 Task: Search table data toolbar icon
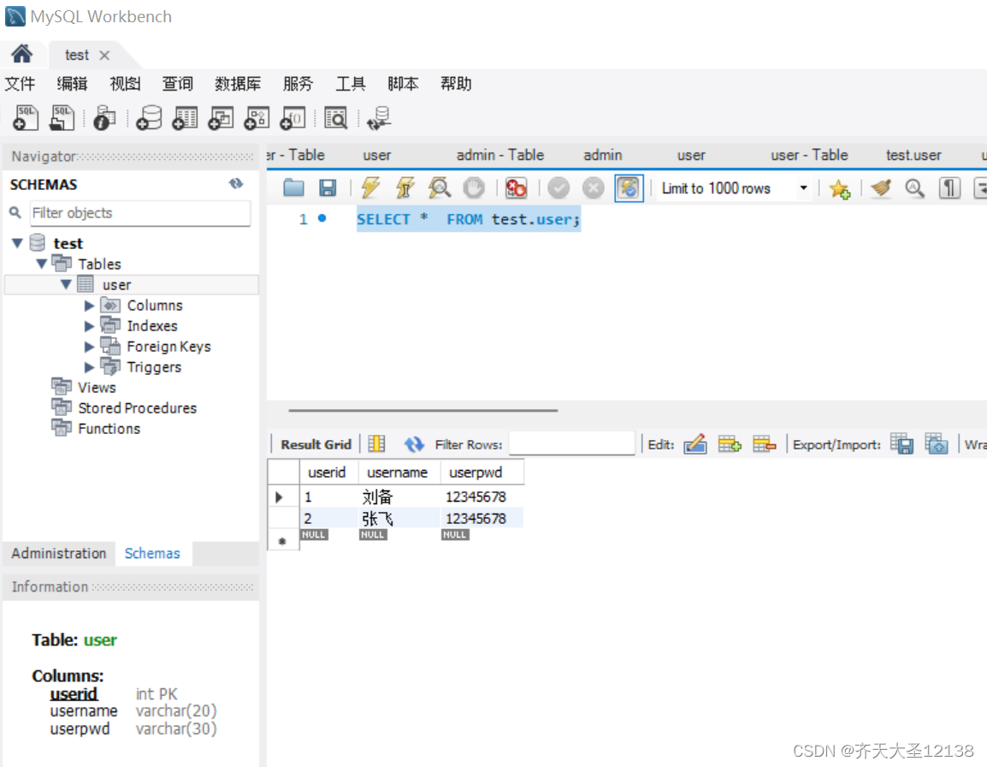pos(335,118)
